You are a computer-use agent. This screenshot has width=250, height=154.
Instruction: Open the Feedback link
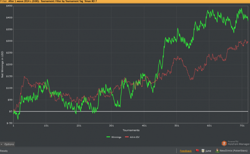186,151
